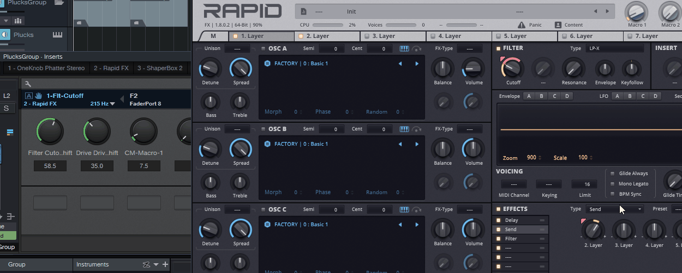The image size is (682, 273).
Task: Select Envelope A button
Action: (x=528, y=96)
